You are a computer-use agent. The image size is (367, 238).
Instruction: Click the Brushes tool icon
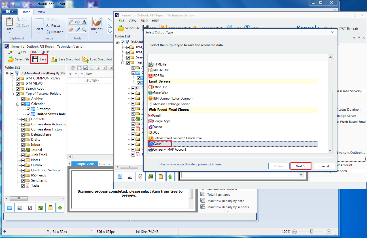(x=97, y=22)
